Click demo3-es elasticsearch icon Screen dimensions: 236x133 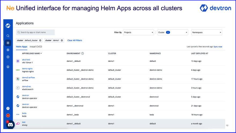pyautogui.click(x=18, y=88)
